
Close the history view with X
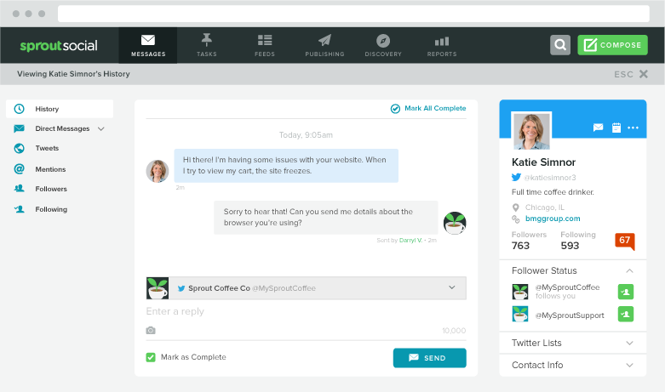pos(644,74)
